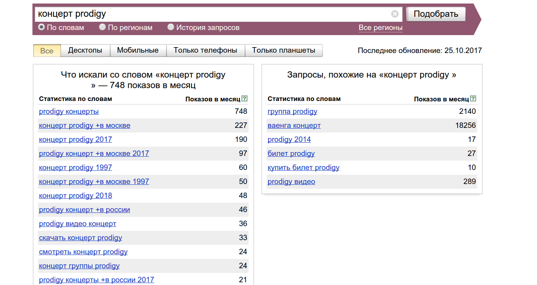This screenshot has width=537, height=285.
Task: Switch to the 'Все' device tab
Action: click(x=47, y=51)
